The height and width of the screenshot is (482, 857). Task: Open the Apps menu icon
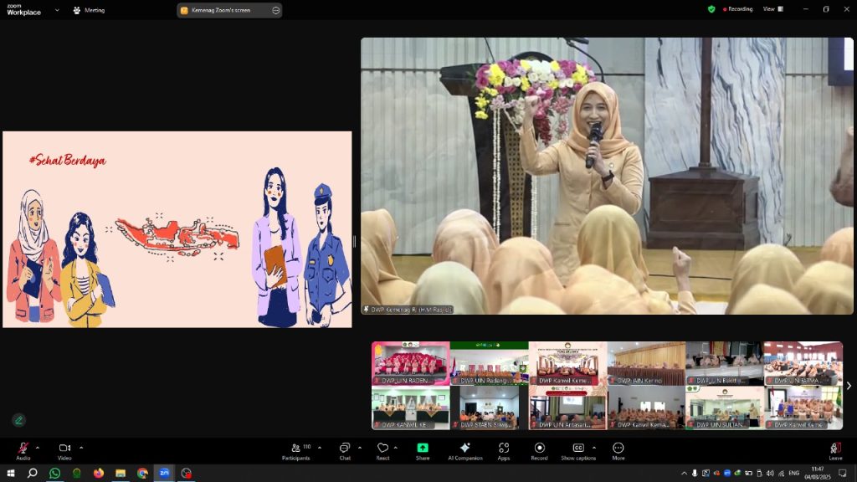[504, 449]
